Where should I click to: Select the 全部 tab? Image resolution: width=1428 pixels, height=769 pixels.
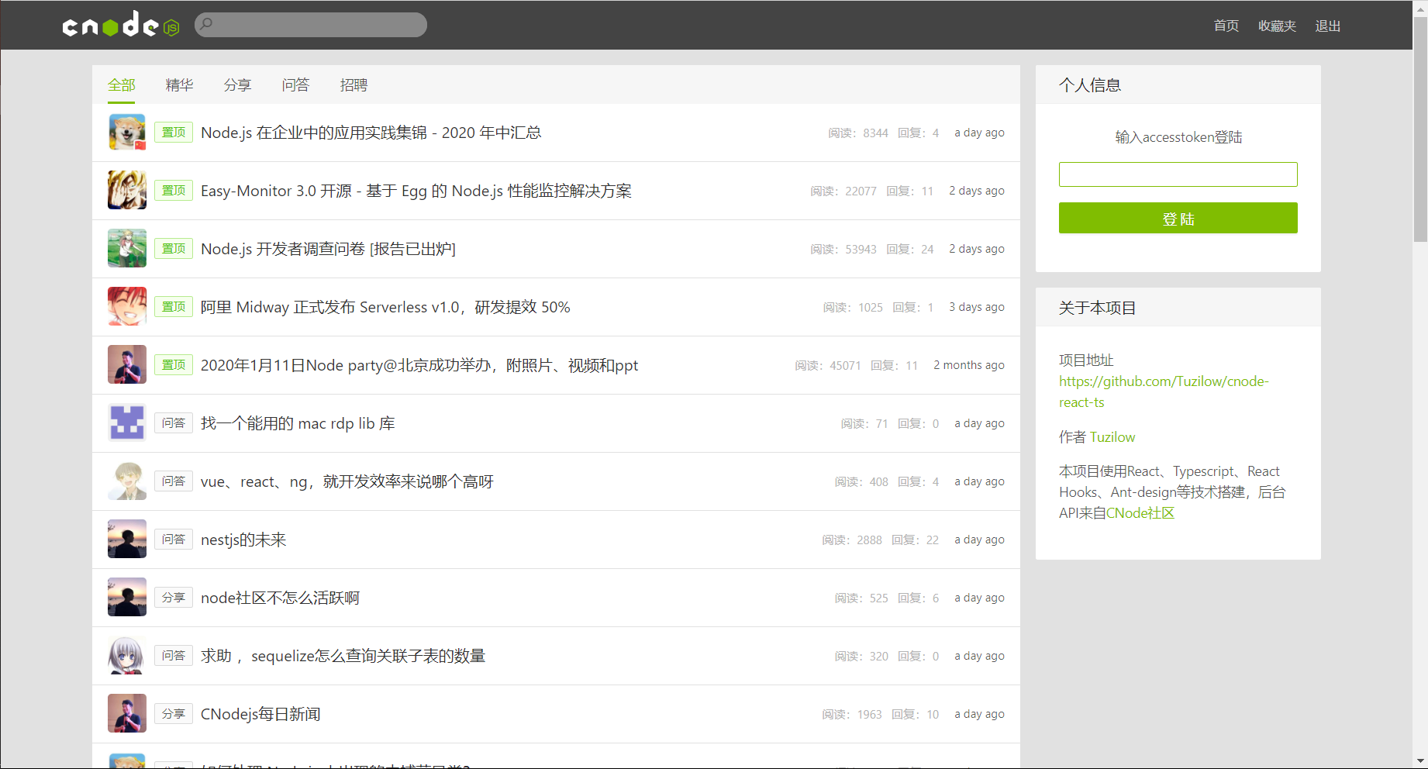[x=121, y=84]
